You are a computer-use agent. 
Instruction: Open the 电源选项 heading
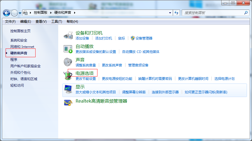pos(85,73)
